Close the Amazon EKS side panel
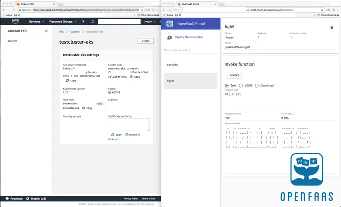The image size is (341, 207). coord(46,31)
